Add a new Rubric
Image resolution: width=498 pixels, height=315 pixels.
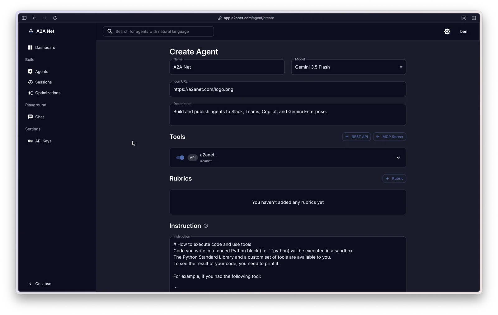pos(394,179)
